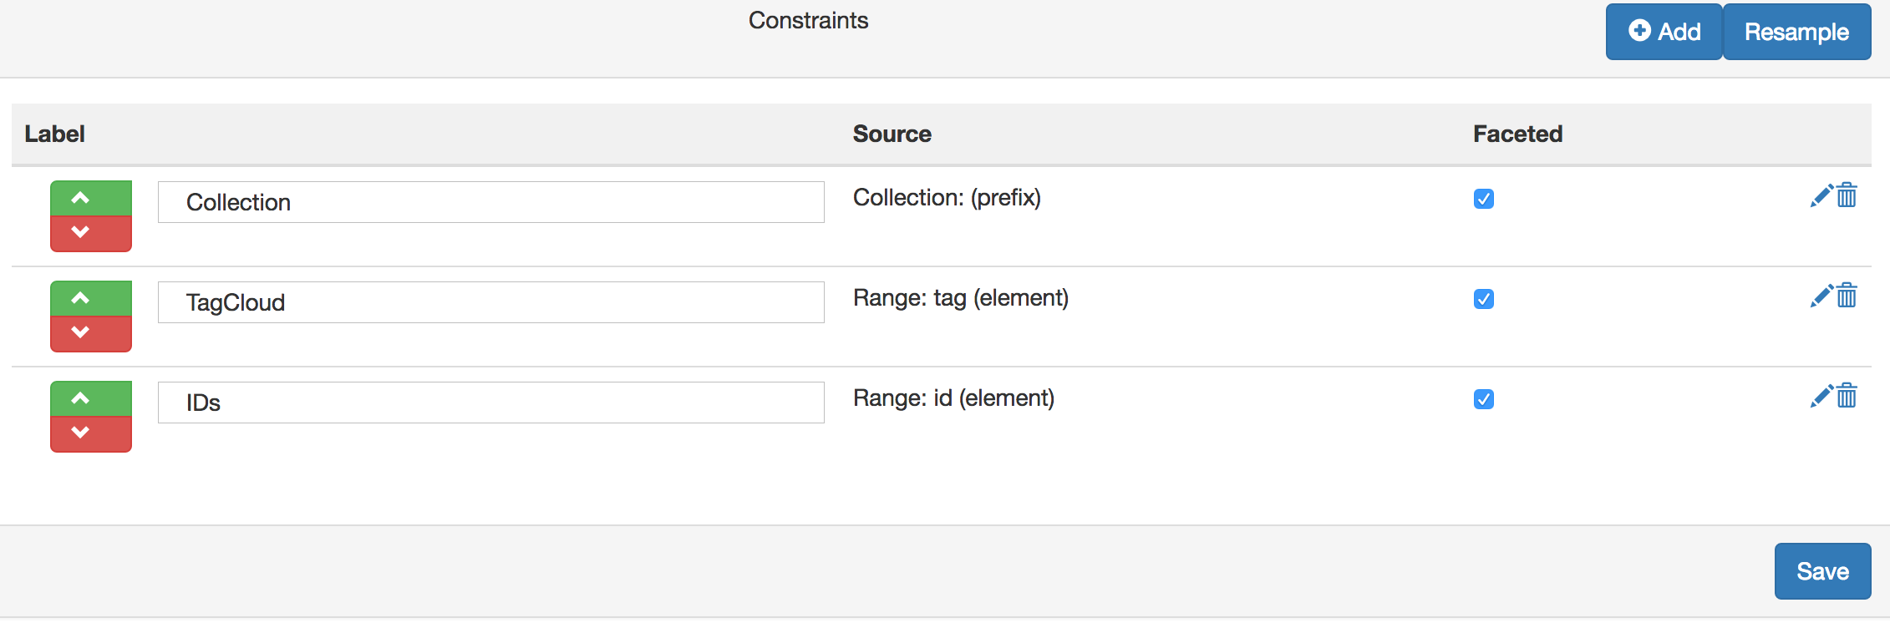Click pencil icon for TagCloud row
The width and height of the screenshot is (1890, 623).
click(x=1821, y=296)
